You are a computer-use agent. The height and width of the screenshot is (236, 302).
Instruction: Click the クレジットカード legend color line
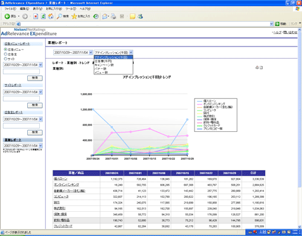click(x=199, y=126)
